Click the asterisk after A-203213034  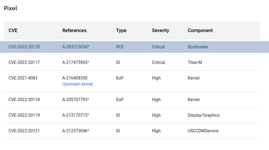[88, 47]
